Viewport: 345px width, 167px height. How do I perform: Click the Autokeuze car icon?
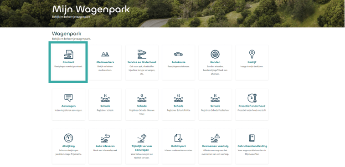[x=179, y=54]
